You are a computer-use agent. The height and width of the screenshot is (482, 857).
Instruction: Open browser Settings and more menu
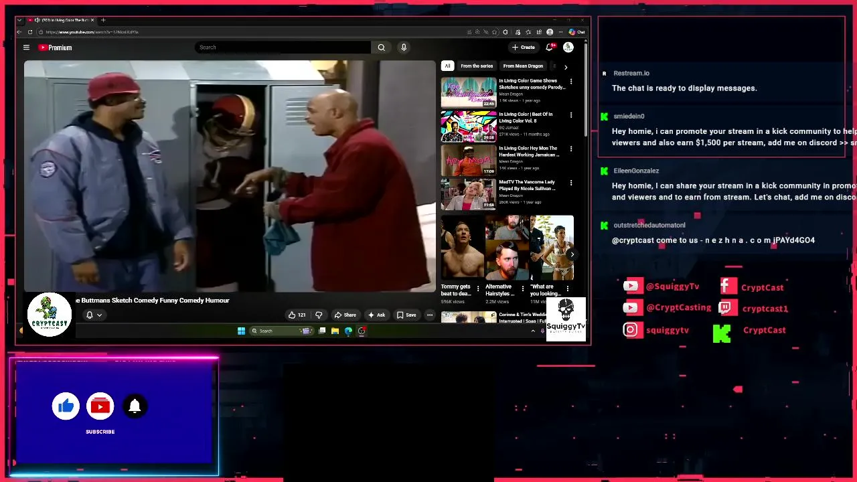coord(560,31)
